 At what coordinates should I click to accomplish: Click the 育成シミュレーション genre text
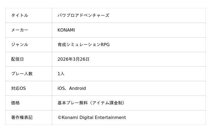click(79, 45)
